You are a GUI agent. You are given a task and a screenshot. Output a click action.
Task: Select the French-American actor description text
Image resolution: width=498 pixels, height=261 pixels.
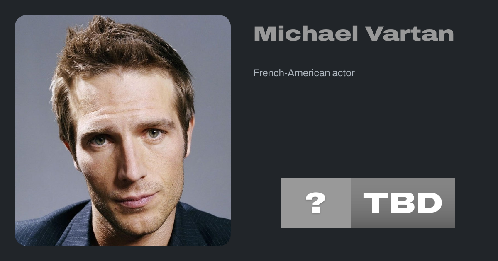coord(304,73)
